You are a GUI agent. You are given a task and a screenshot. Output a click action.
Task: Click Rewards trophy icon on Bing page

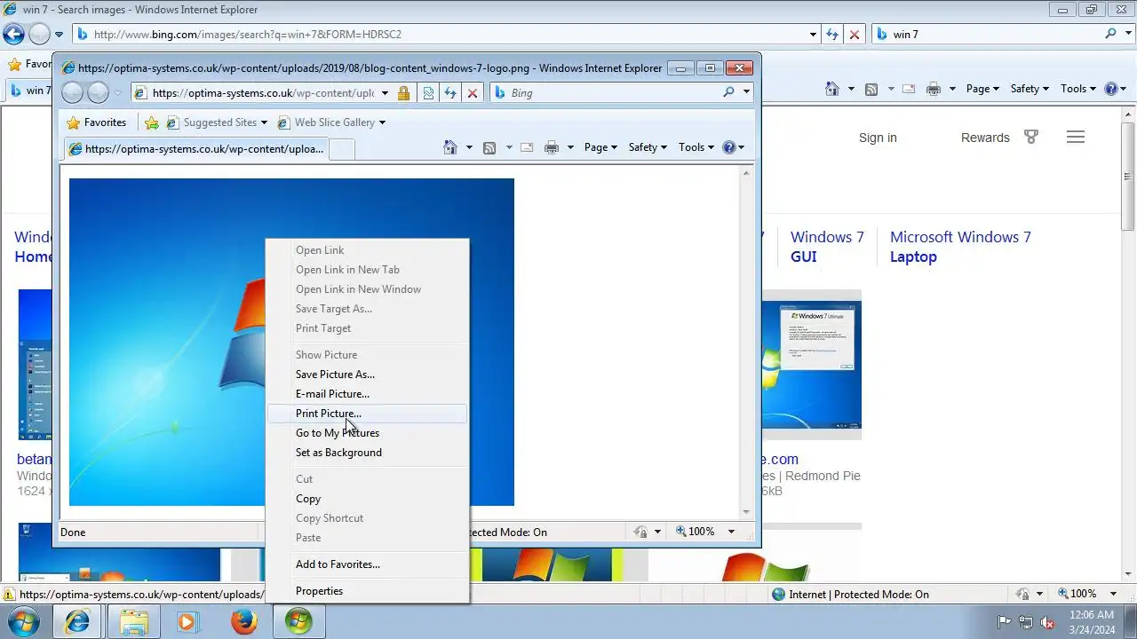[x=1031, y=138]
